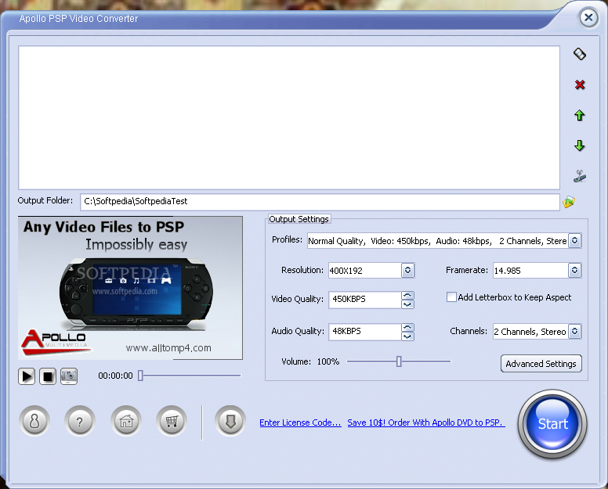Viewport: 608px width, 489px height.
Task: Browse for output folder using folder icon
Action: [x=569, y=202]
